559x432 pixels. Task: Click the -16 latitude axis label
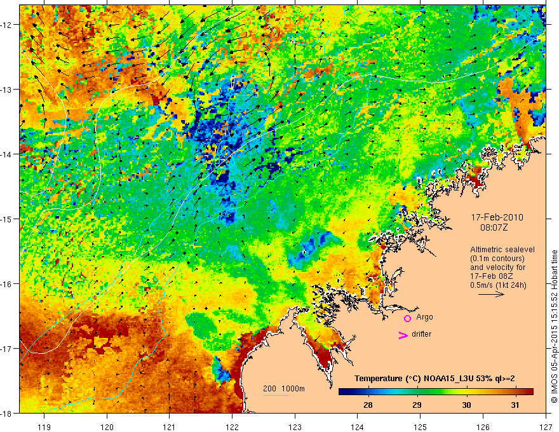tap(7, 284)
